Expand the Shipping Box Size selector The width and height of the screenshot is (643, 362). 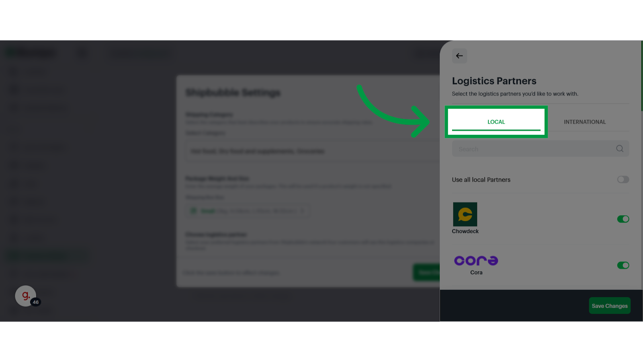click(x=248, y=211)
